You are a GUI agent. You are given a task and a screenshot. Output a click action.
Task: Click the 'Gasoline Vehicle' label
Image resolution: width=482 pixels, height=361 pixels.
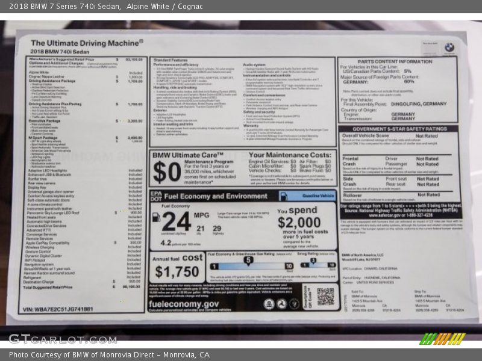click(318, 196)
